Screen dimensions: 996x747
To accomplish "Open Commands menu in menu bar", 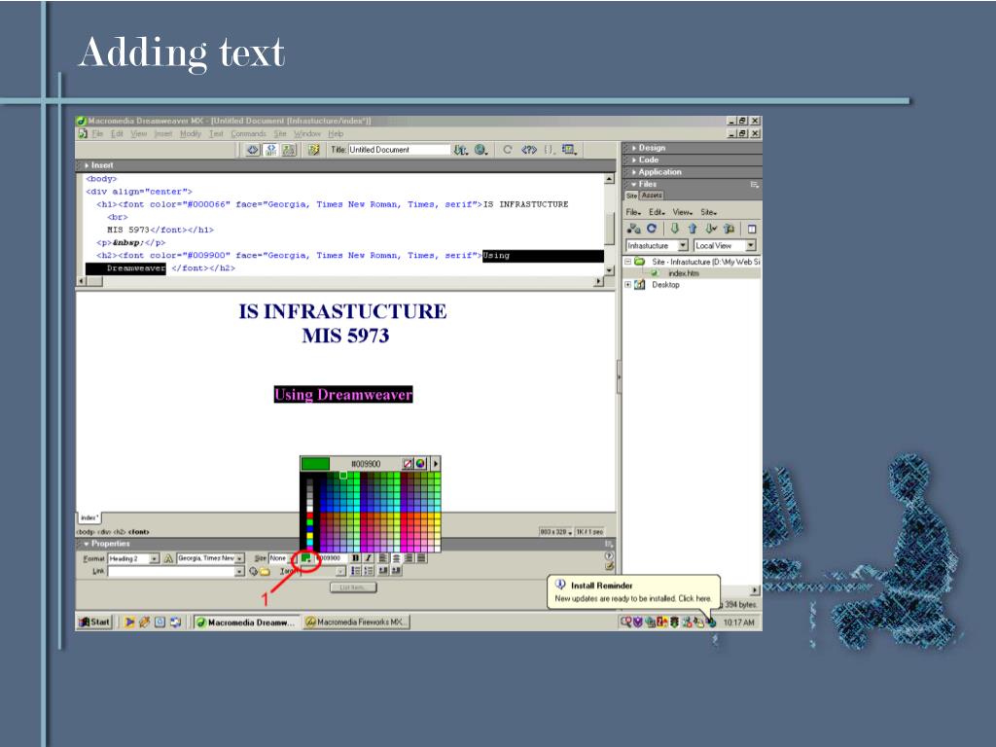I will pyautogui.click(x=248, y=133).
